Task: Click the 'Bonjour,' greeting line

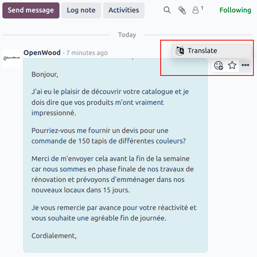Action: (x=45, y=74)
